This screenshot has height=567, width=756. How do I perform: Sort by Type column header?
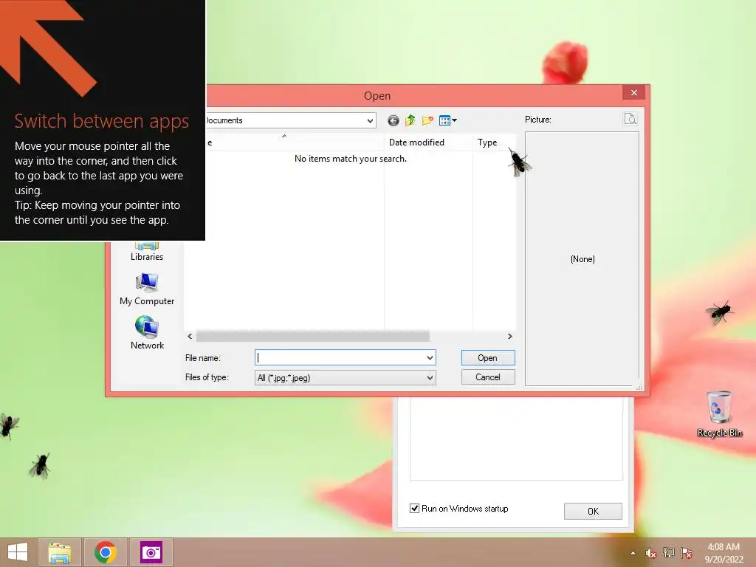tap(487, 142)
